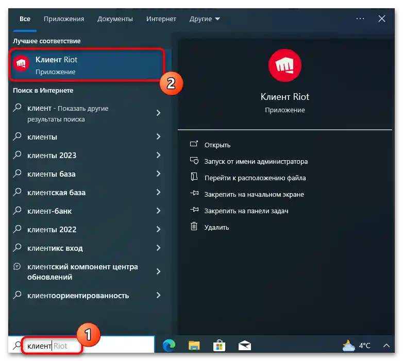Select Запуск от имени администратора
The width and height of the screenshot is (403, 361).
tap(256, 162)
